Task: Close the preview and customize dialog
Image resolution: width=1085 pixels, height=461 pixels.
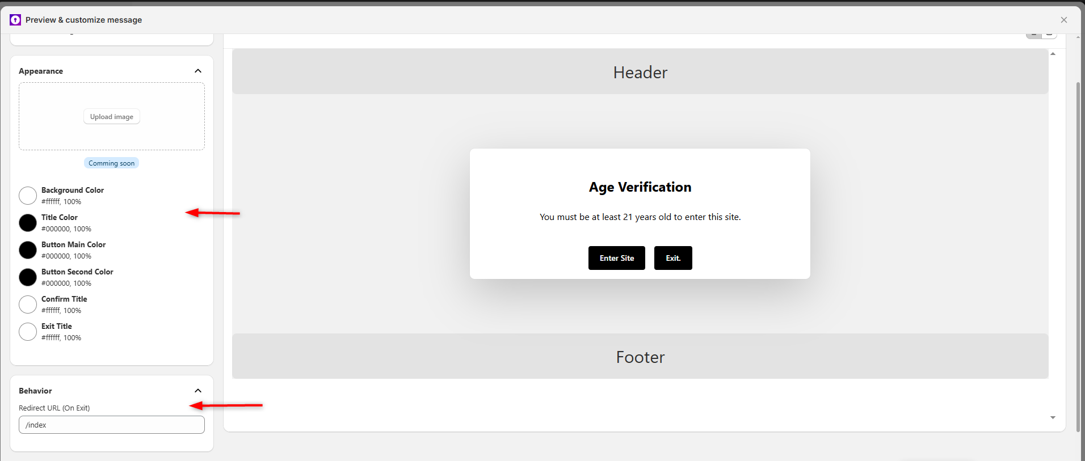Action: [x=1063, y=20]
